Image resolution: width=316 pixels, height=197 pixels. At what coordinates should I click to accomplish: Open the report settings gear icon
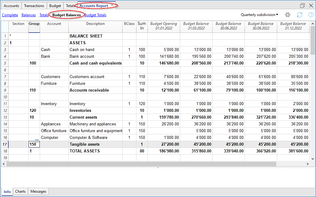coord(288,15)
